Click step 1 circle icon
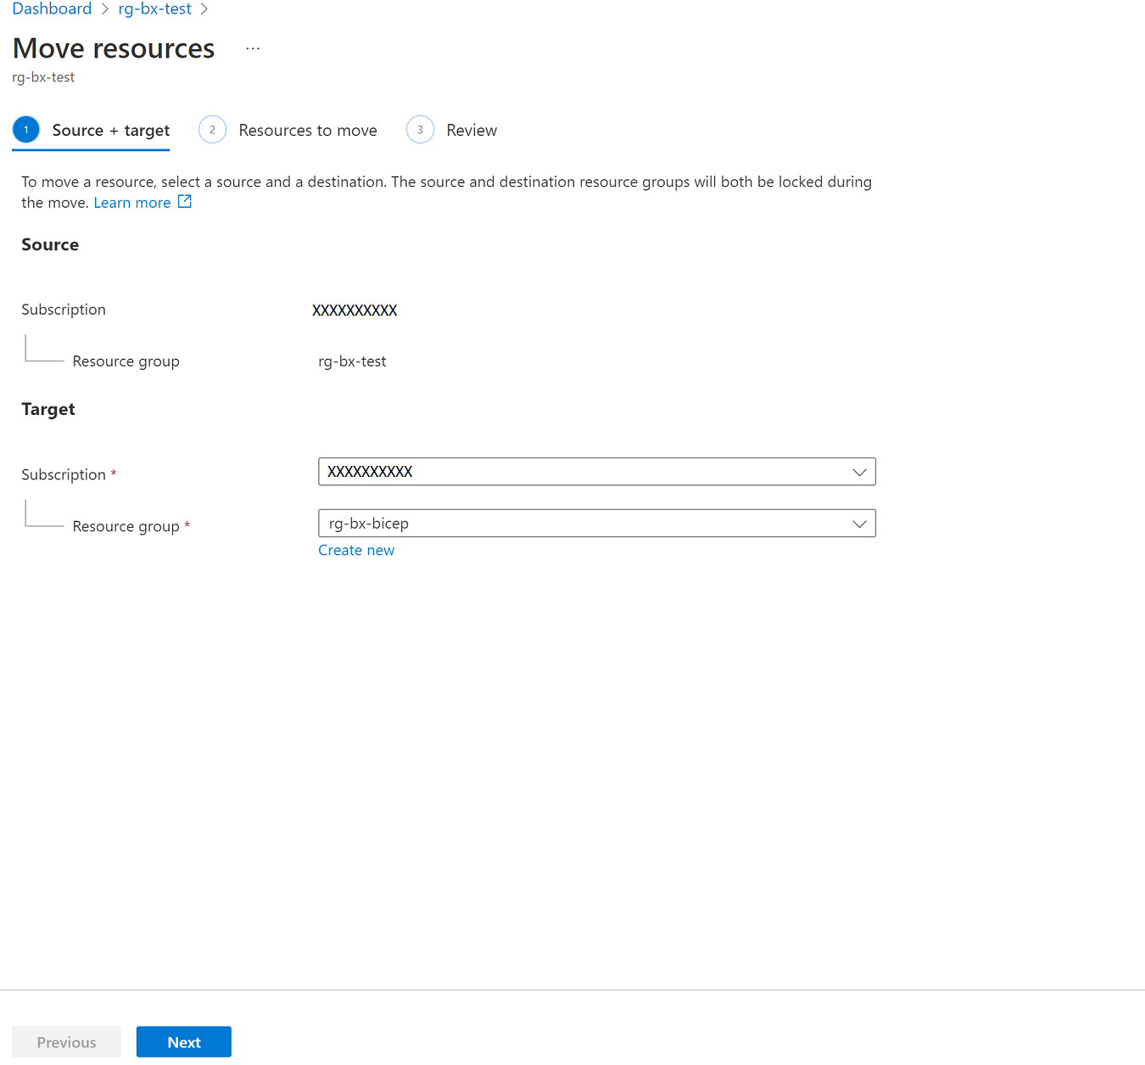Viewport: 1145px width, 1065px height. 26,130
